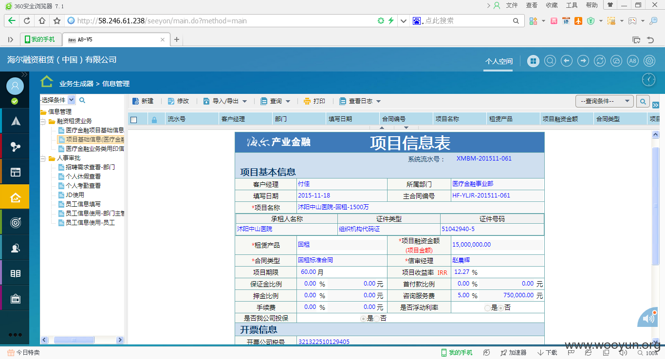Viewport: 665px width, 359px height.
Task: Open 下载 in the browser status bar
Action: click(x=547, y=353)
